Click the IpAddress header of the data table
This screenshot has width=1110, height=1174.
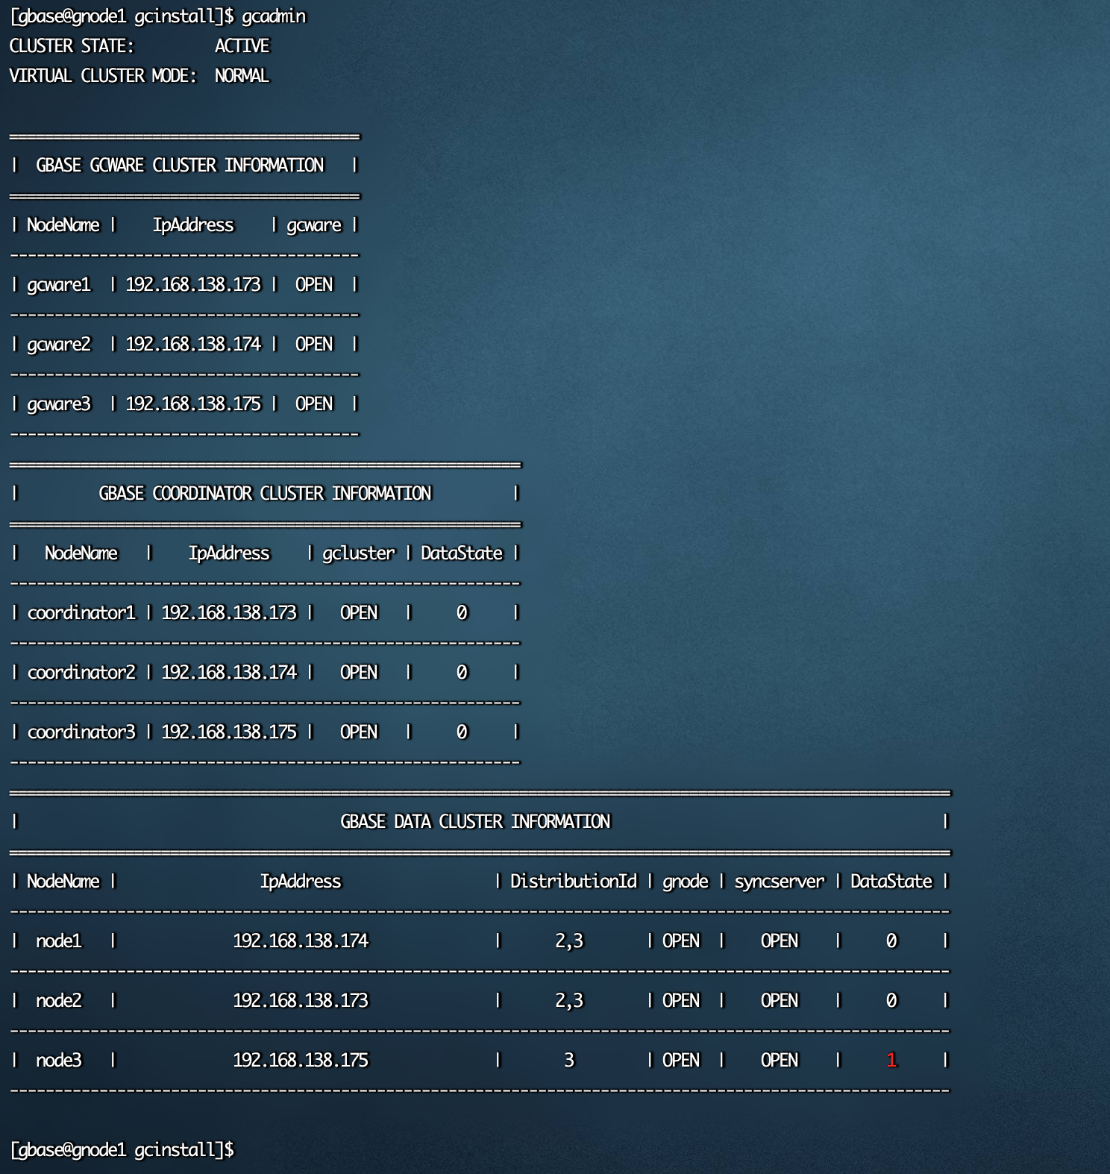click(x=301, y=882)
